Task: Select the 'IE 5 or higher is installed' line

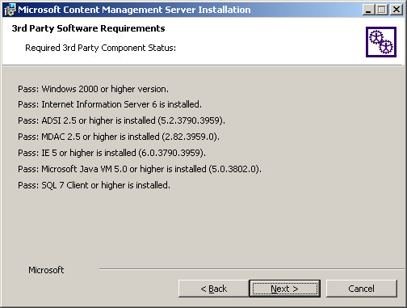Action: pyautogui.click(x=111, y=153)
